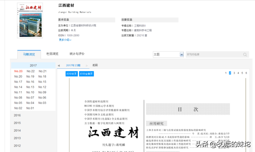This screenshot has height=152, width=255.
Task: Select issue No.19
Action: [30, 76]
